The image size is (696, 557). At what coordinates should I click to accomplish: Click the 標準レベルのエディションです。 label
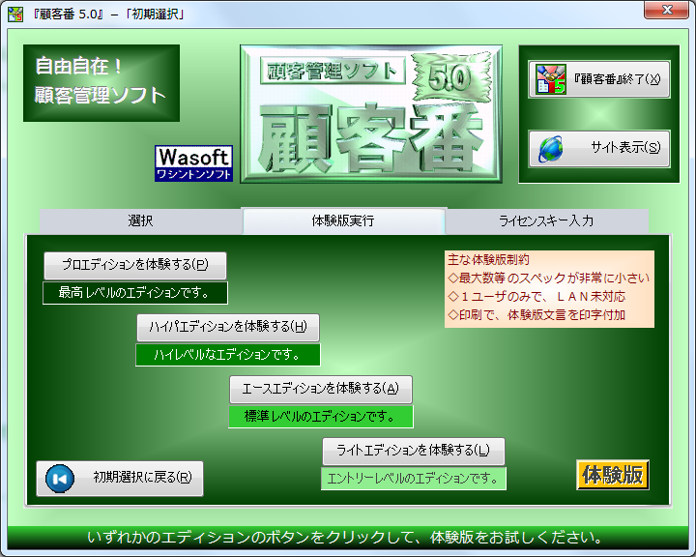[x=321, y=416]
